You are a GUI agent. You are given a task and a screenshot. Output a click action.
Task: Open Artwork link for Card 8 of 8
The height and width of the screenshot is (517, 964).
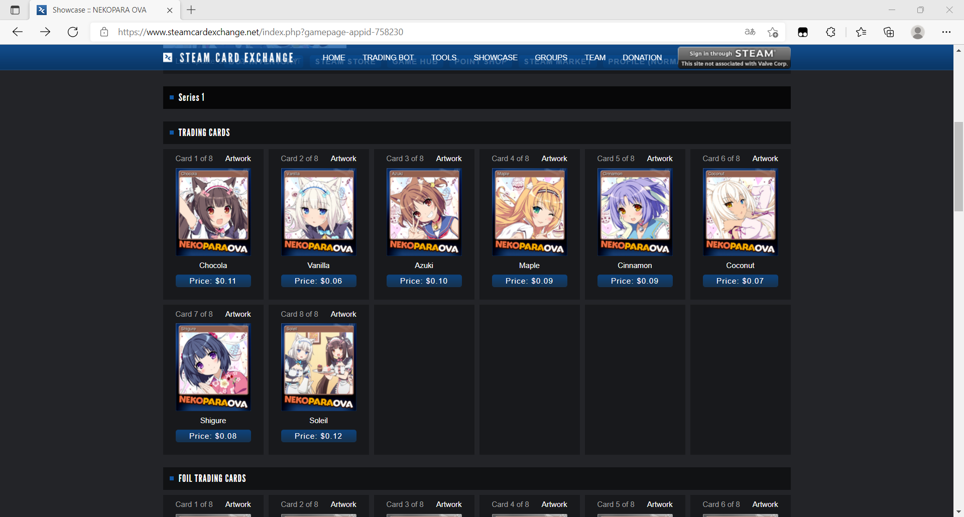click(343, 314)
